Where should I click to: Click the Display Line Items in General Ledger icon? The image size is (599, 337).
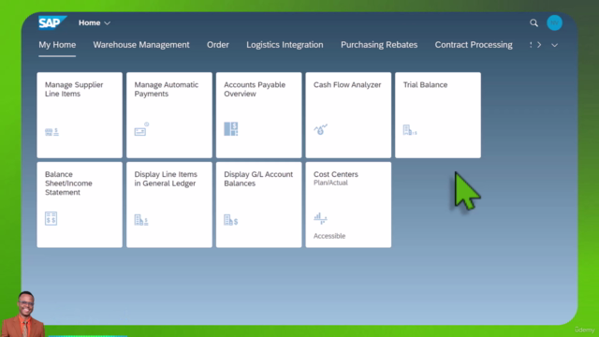(141, 220)
